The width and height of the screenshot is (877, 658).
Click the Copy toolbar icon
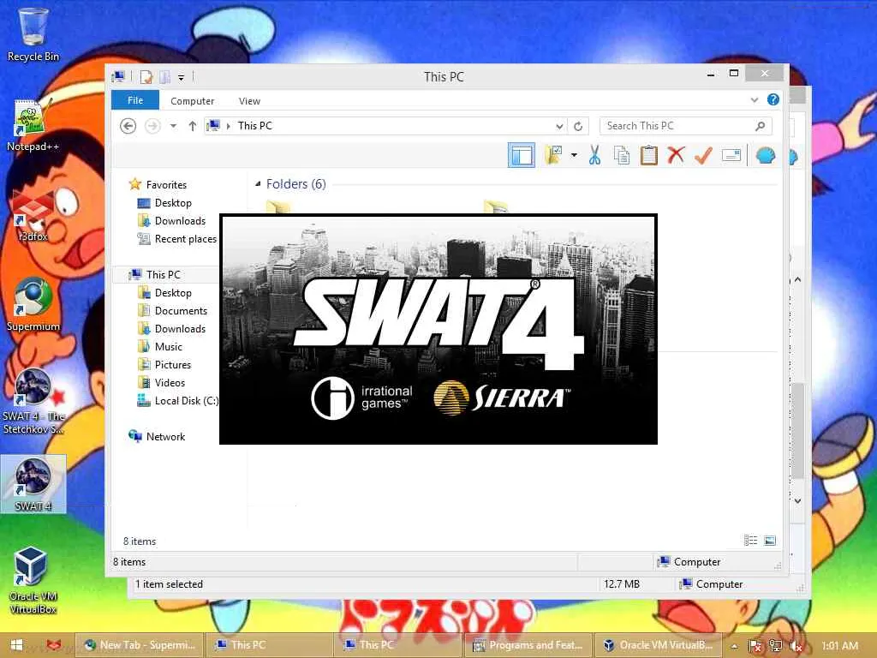click(x=622, y=155)
